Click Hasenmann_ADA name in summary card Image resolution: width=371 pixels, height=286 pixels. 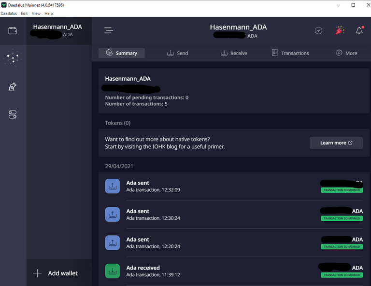128,79
